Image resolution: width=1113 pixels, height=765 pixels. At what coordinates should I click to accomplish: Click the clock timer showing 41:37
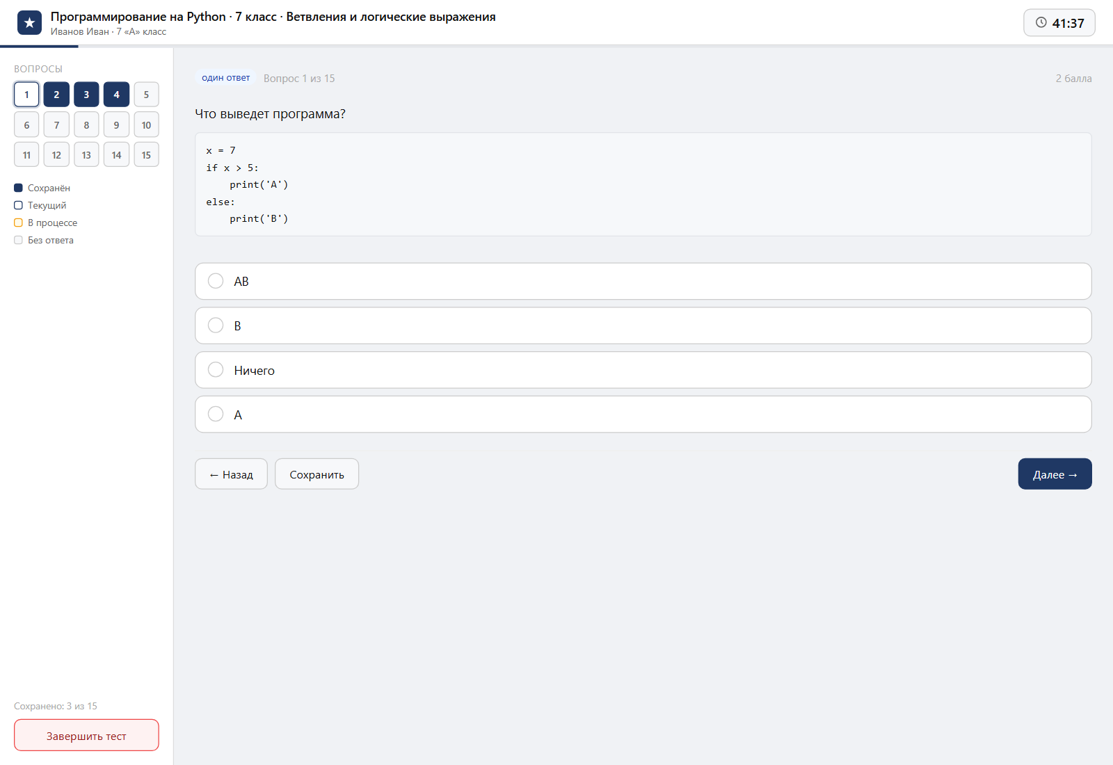1059,23
